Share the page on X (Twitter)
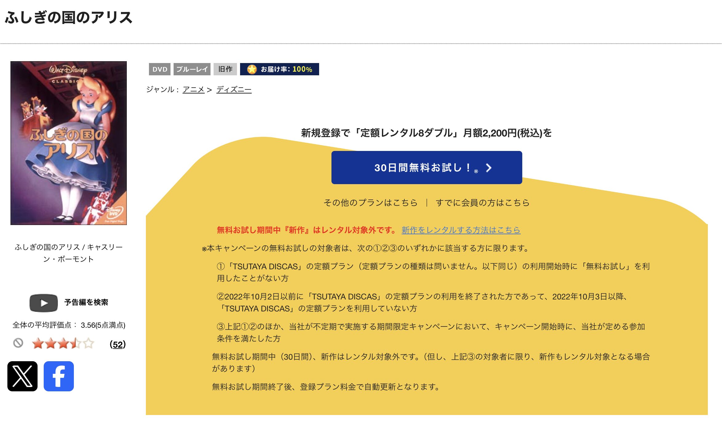 [x=22, y=376]
